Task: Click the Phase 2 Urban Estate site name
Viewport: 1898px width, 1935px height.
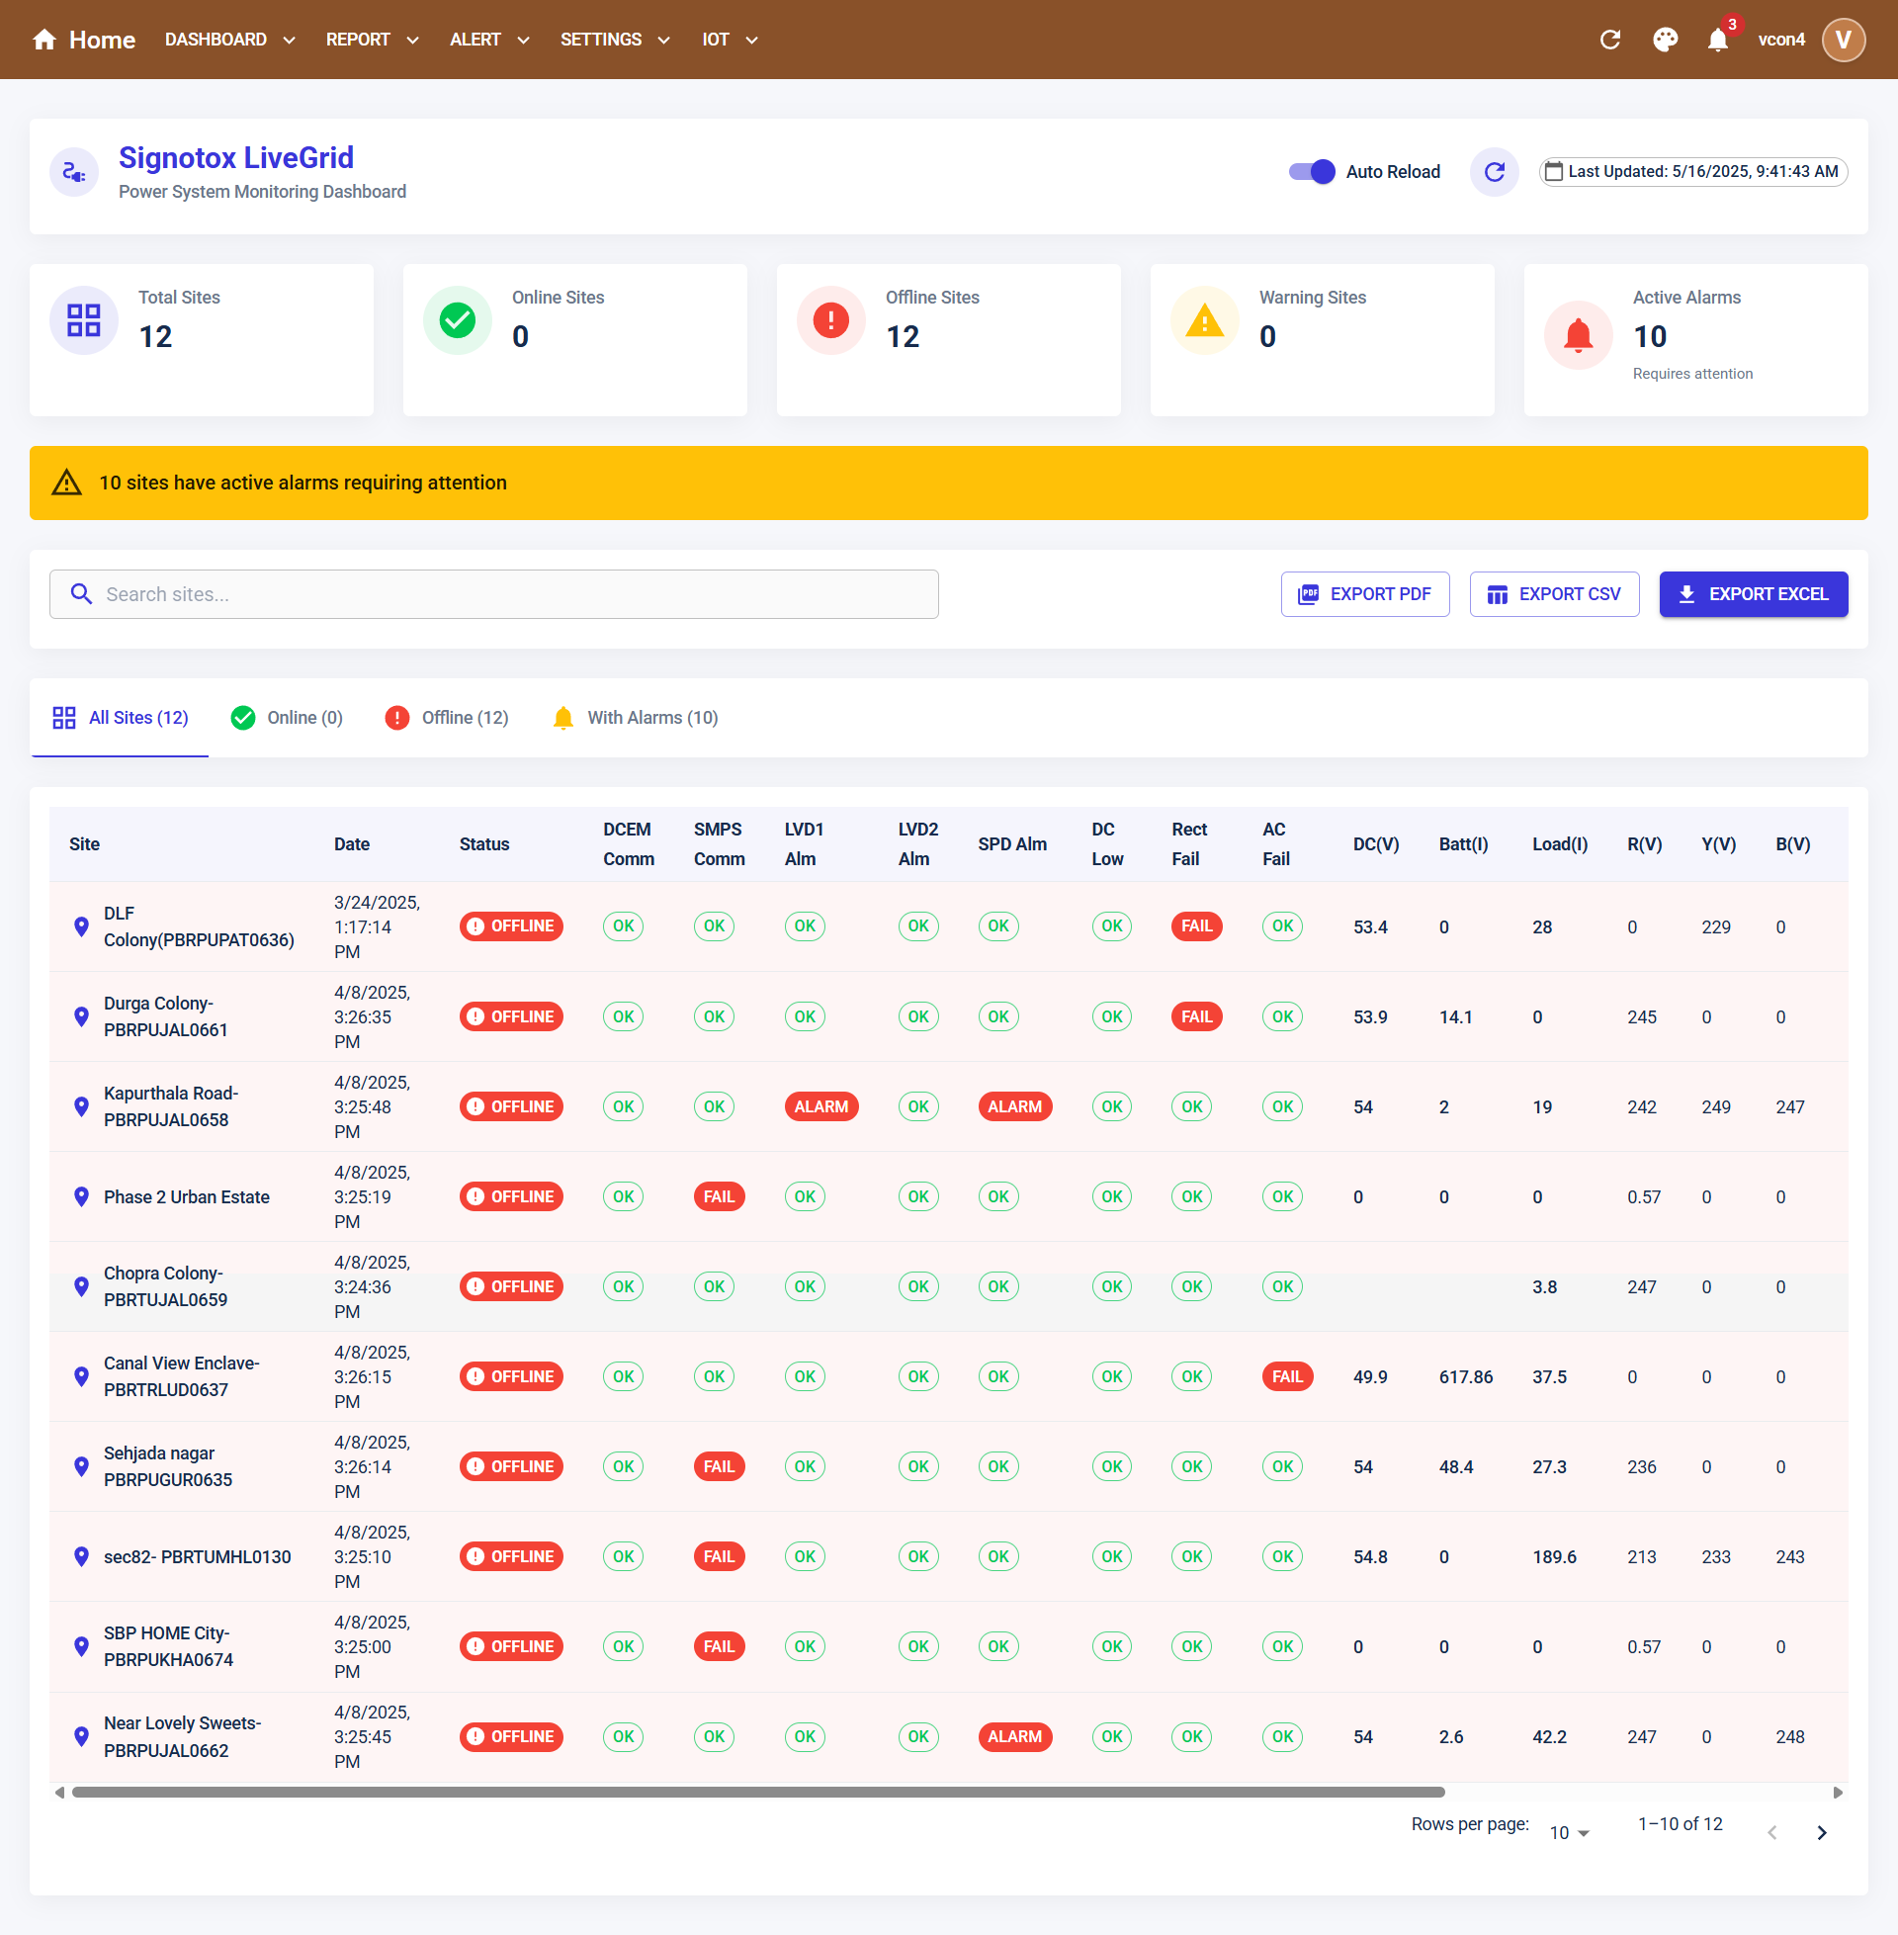Action: pyautogui.click(x=187, y=1196)
